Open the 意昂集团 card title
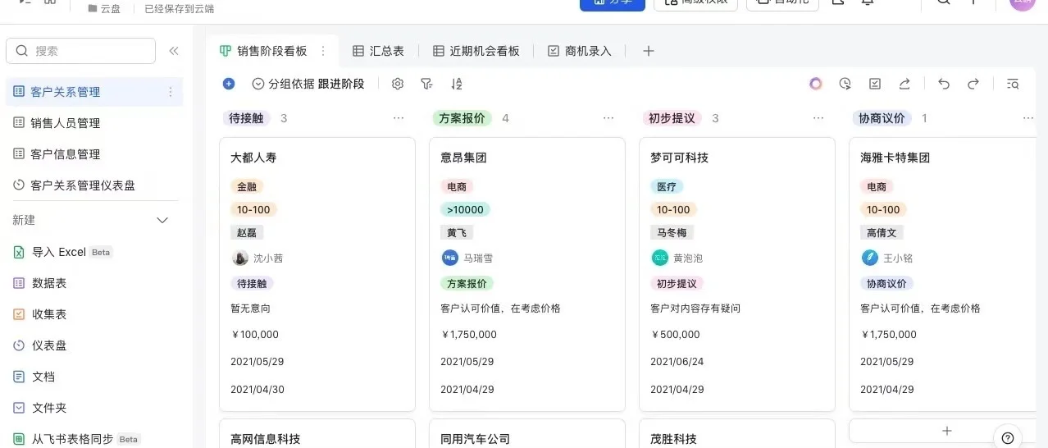Screen dimensions: 1048x448 click(463, 158)
